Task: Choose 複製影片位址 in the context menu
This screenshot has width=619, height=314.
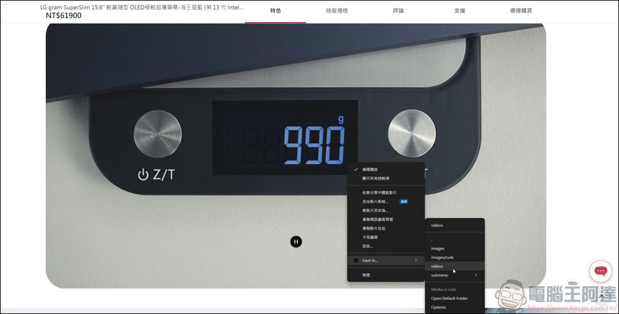Action: tap(386, 229)
